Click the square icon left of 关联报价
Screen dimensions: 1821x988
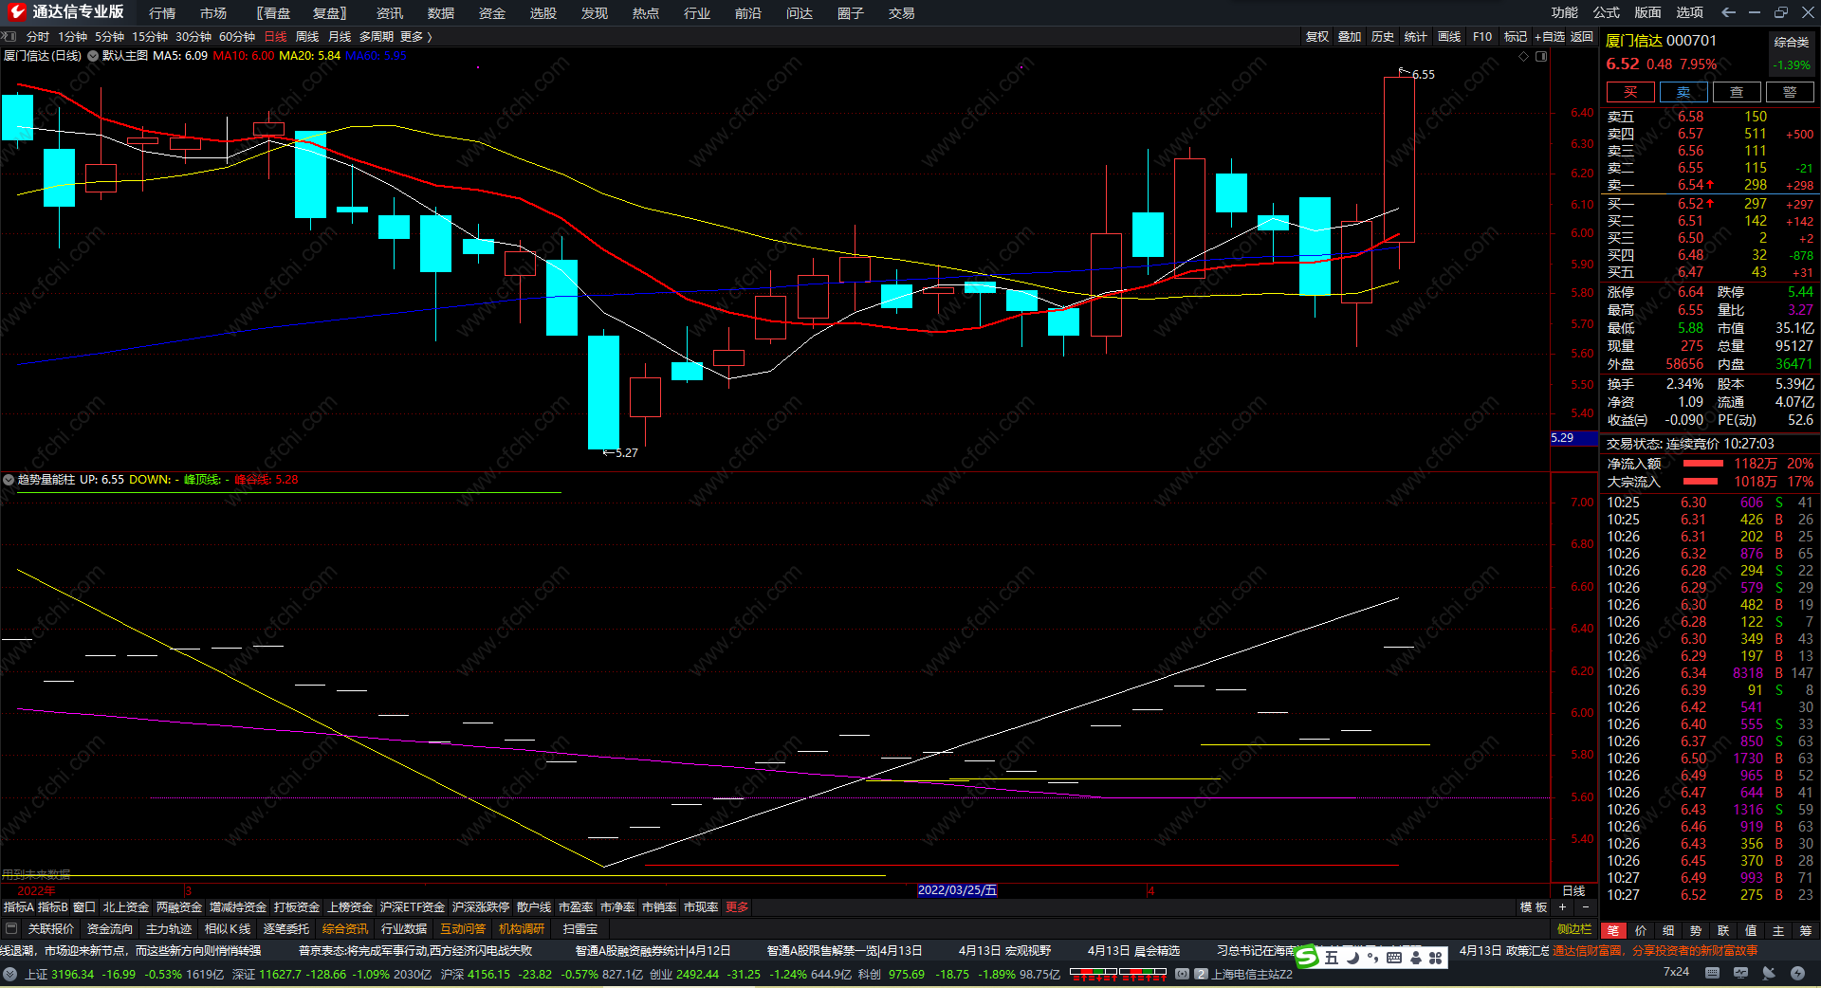(x=11, y=929)
